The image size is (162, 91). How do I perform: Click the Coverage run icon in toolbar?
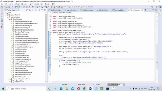click(42, 7)
